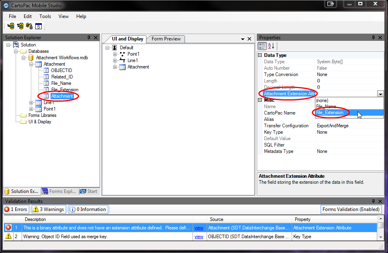Screen dimensions: 388x253
Task: Click the Line1 layer icon in UI and Display
Action: [x=122, y=60]
